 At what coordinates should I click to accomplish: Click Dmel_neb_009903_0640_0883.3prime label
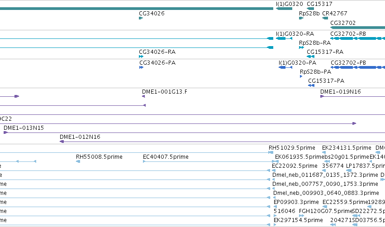[x=326, y=193]
